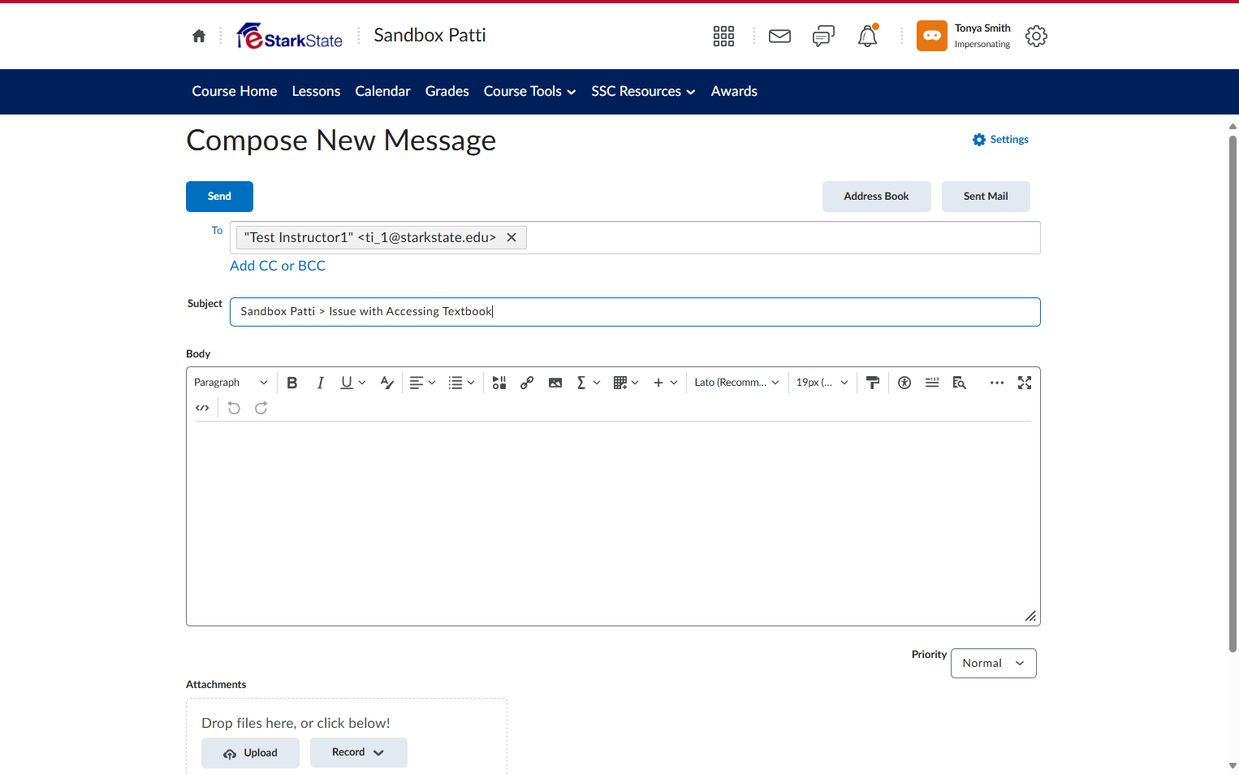Screen dimensions: 1239x775
Task: Open the Course Tools menu
Action: [529, 92]
